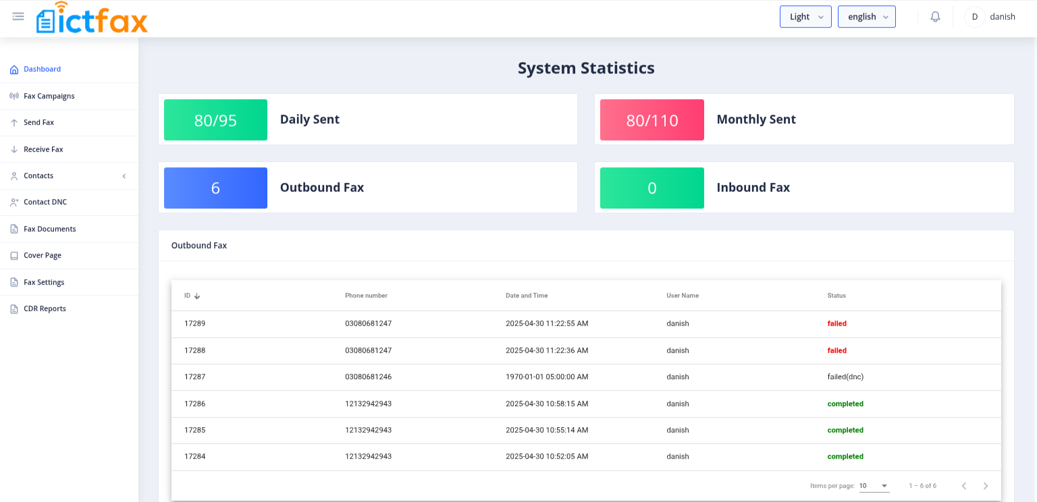Sort table by User Name column
Image resolution: width=1037 pixels, height=502 pixels.
tap(683, 296)
